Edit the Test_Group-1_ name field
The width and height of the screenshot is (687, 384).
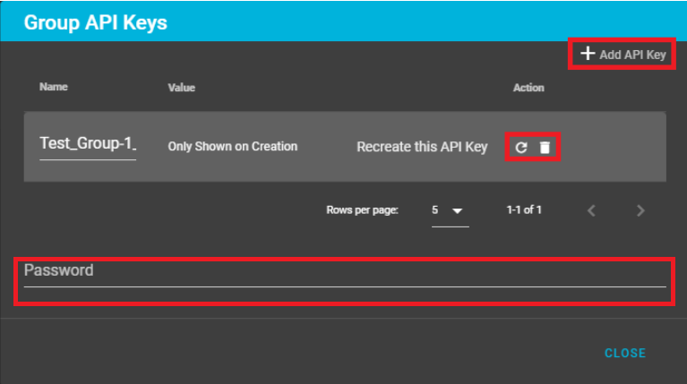pyautogui.click(x=88, y=144)
